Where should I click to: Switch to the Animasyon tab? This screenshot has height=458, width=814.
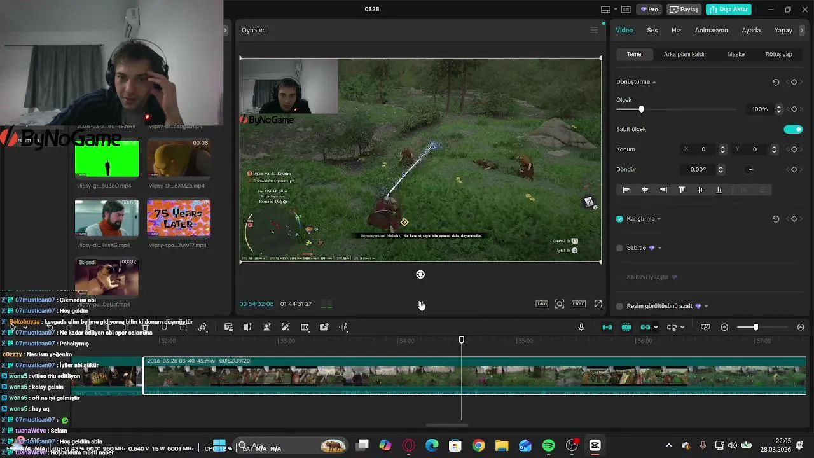[x=712, y=30]
